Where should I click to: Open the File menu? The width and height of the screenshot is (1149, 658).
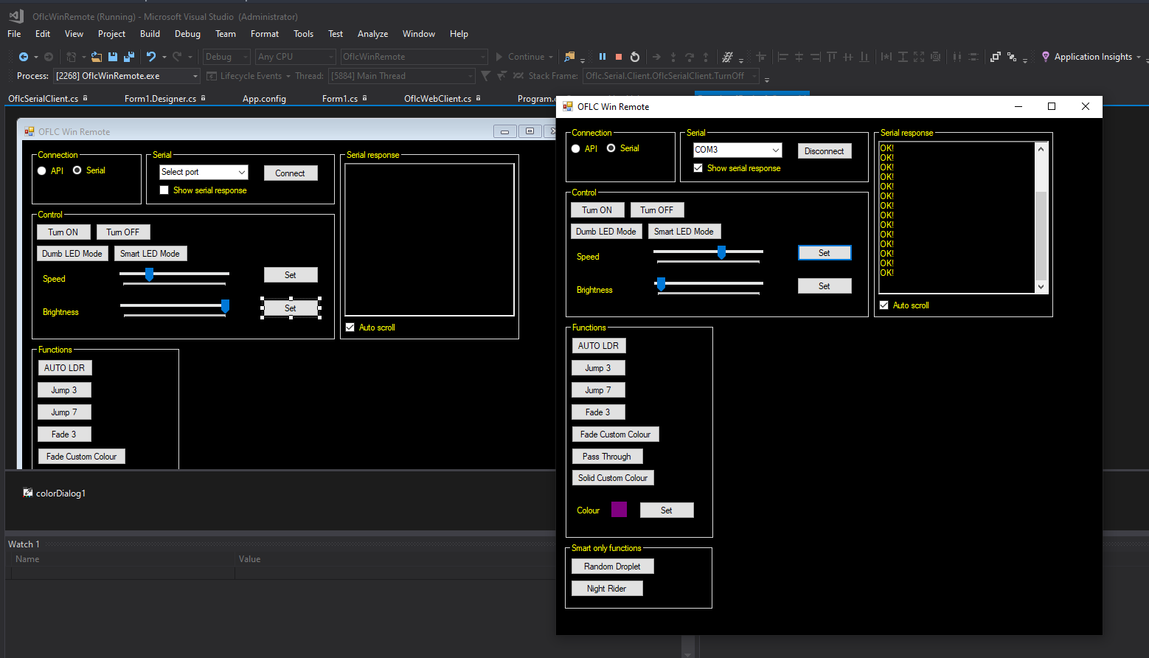click(14, 34)
